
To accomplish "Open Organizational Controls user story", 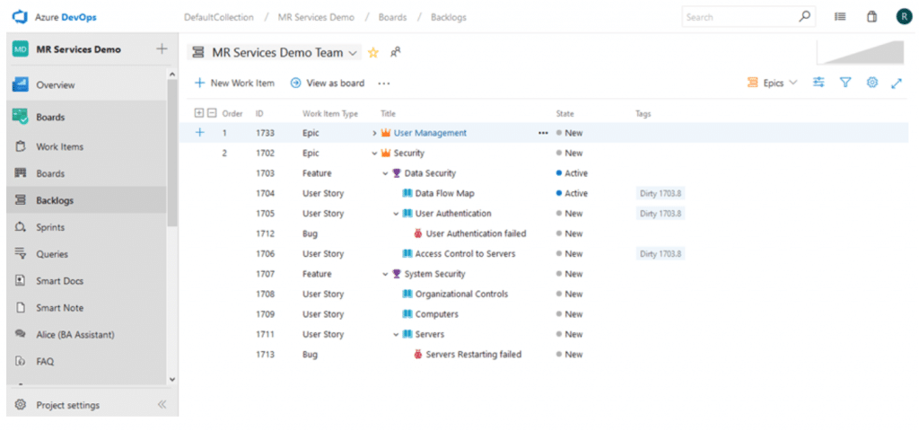I will [461, 294].
